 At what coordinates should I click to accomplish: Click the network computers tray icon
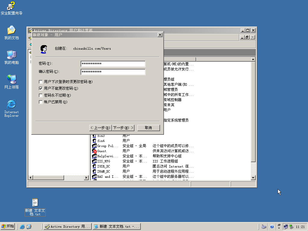(286, 227)
